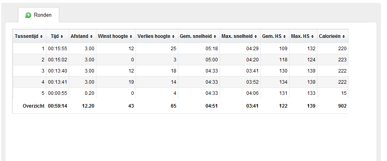Open the Ronden tab
This screenshot has height=161, width=387.
pos(38,15)
